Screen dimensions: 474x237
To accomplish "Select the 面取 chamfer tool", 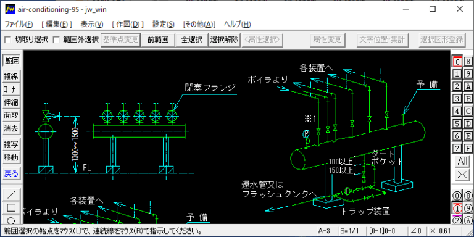I will 11,115.
